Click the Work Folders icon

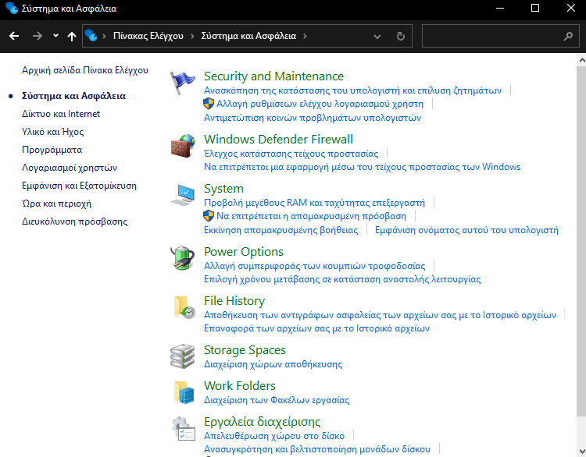click(x=184, y=392)
